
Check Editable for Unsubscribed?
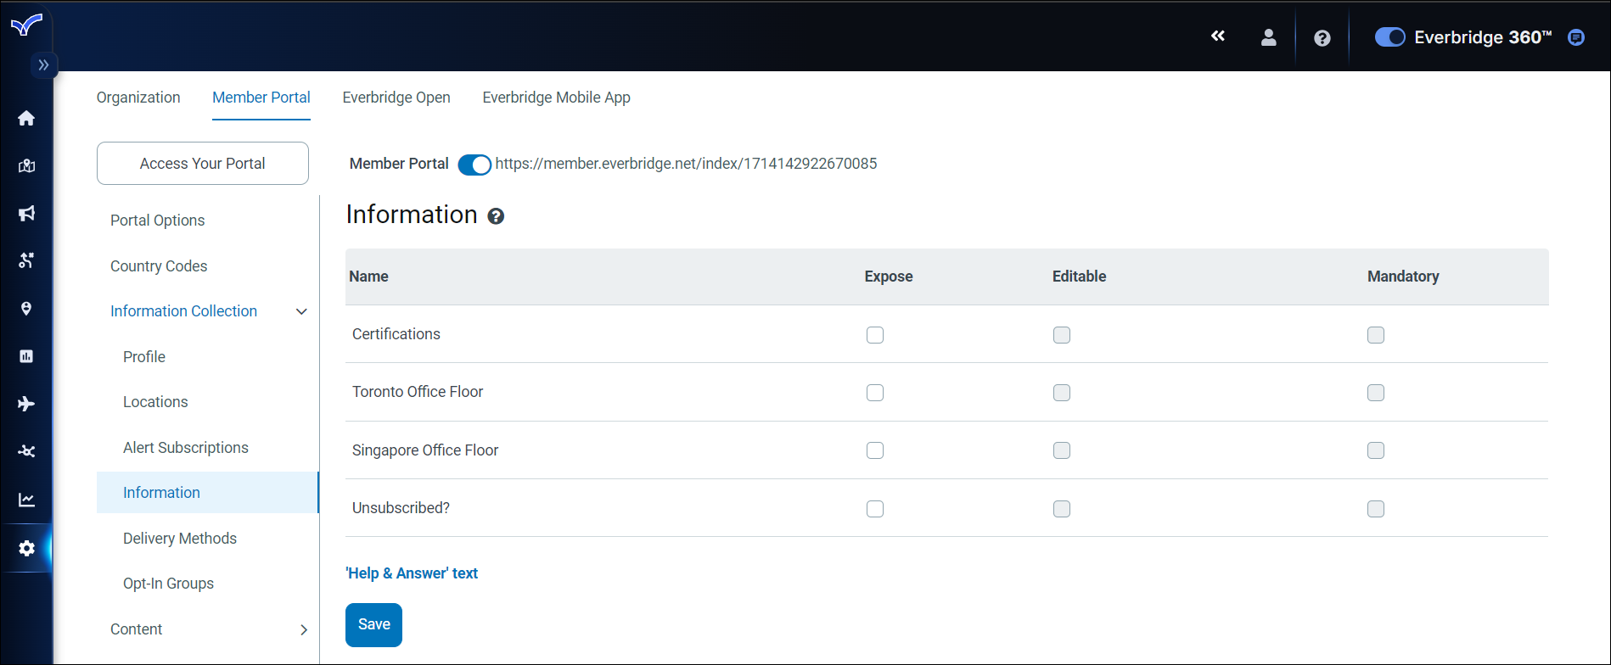click(x=1062, y=509)
